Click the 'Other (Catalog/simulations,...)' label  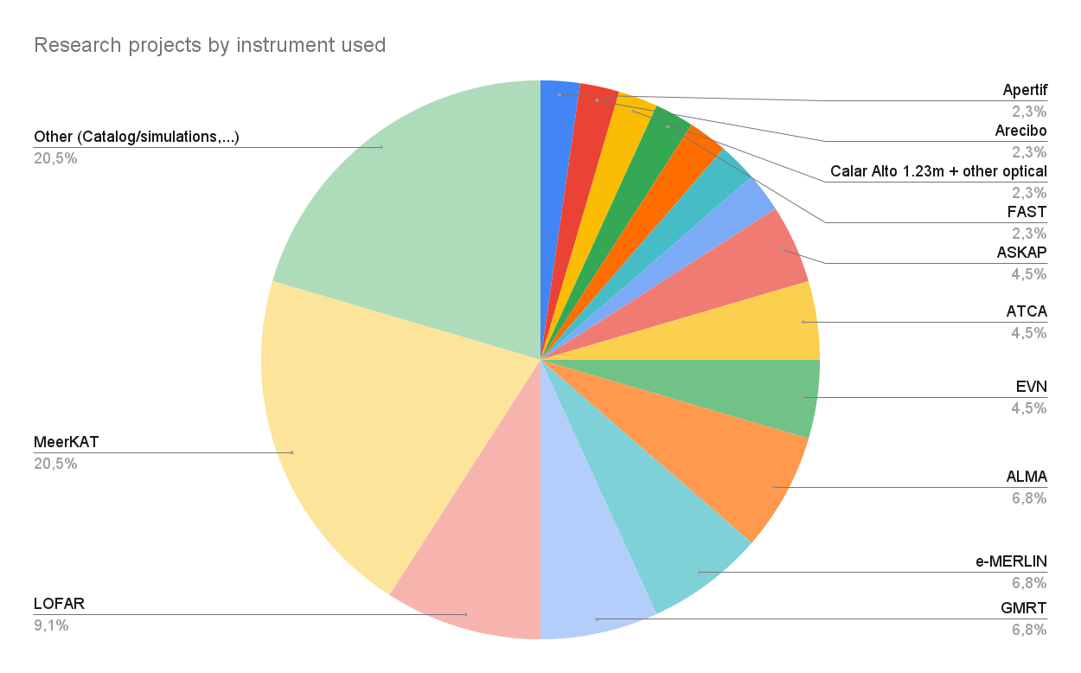click(136, 137)
